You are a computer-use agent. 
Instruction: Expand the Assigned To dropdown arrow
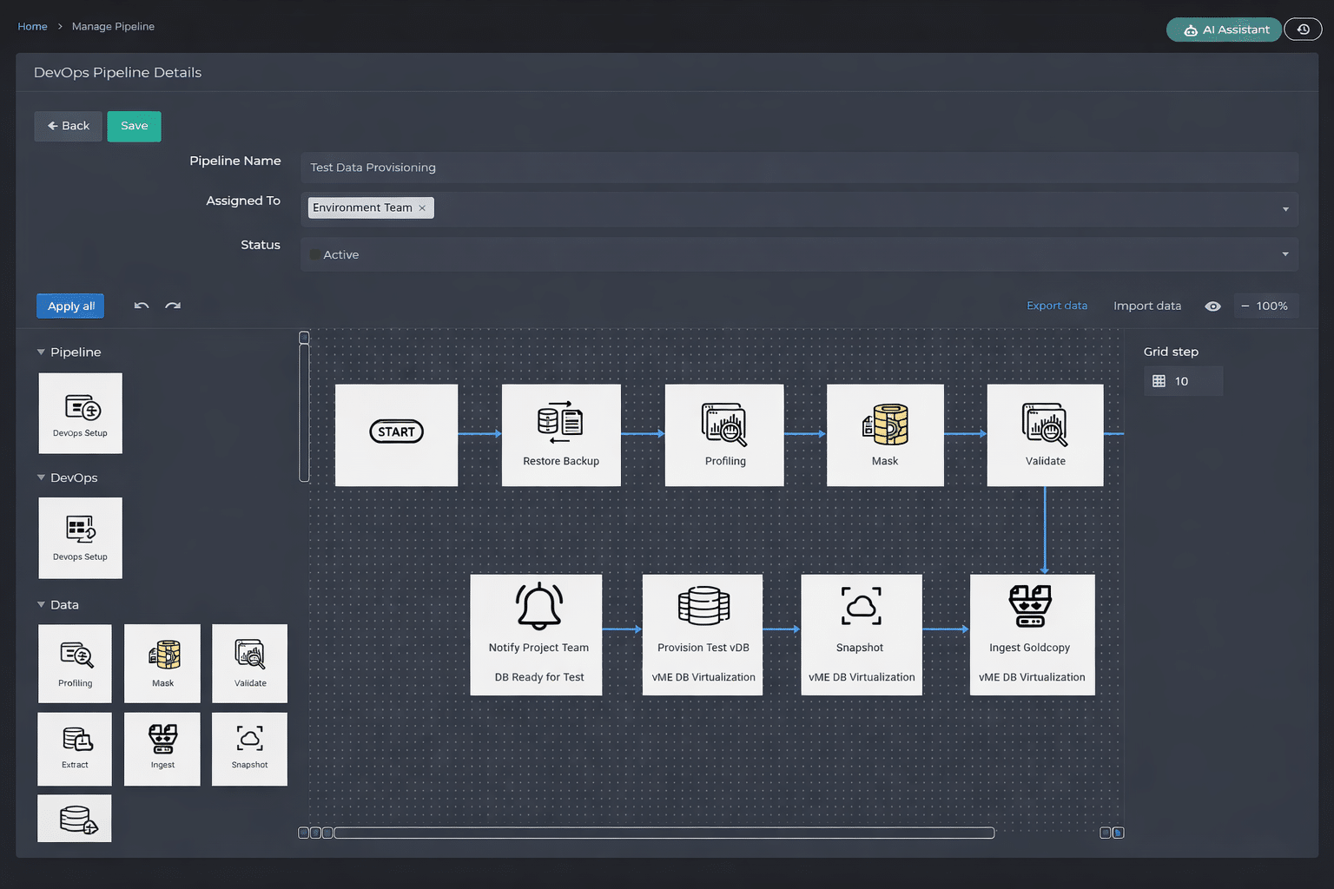click(1285, 209)
